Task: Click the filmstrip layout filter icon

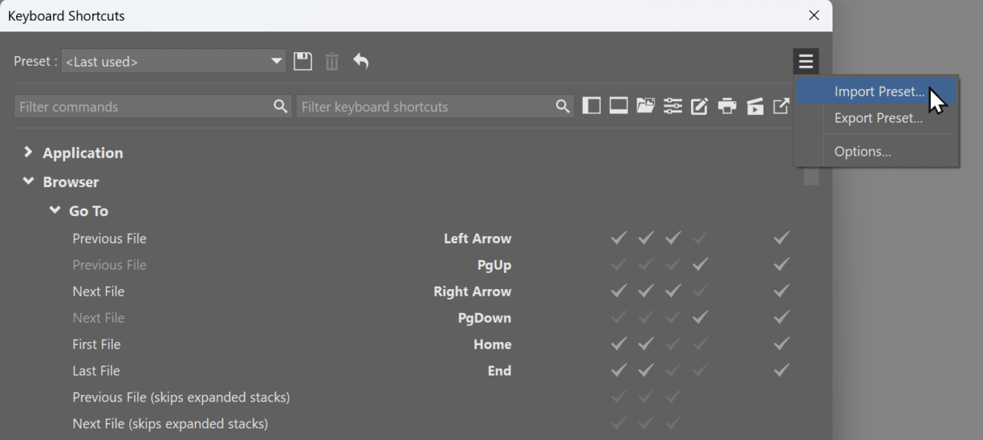Action: coord(619,106)
